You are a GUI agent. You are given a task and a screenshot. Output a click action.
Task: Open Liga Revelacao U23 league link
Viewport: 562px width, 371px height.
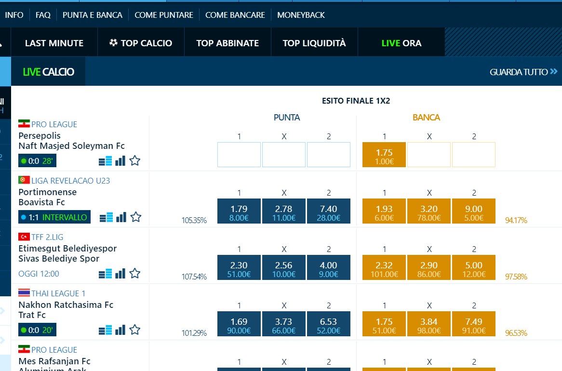[x=70, y=181]
